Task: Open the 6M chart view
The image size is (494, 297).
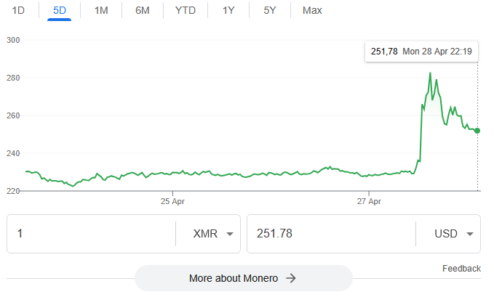Action: click(143, 10)
